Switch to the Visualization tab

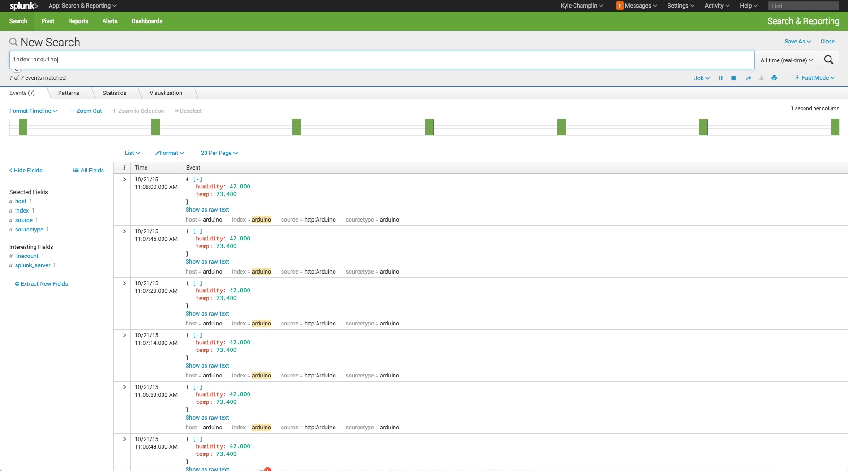166,93
